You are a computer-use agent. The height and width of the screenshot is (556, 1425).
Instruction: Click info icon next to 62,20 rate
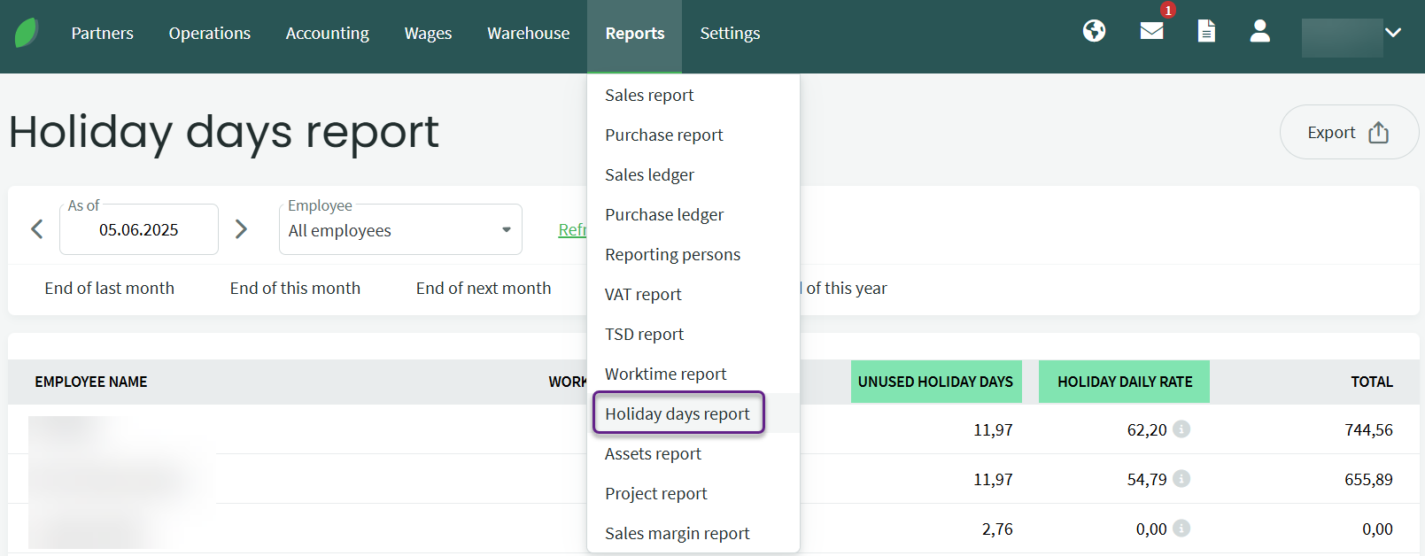1181,429
